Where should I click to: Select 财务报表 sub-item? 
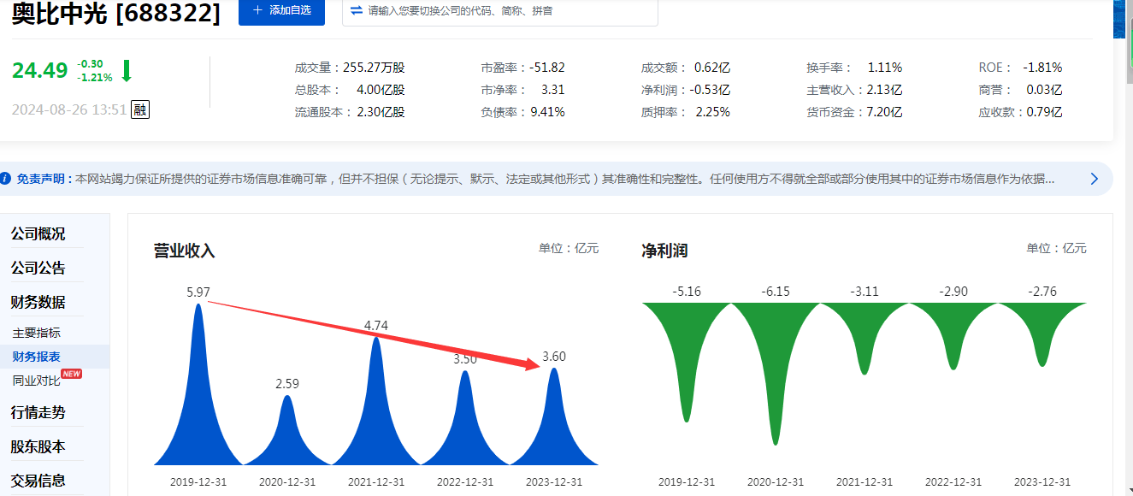click(x=36, y=357)
